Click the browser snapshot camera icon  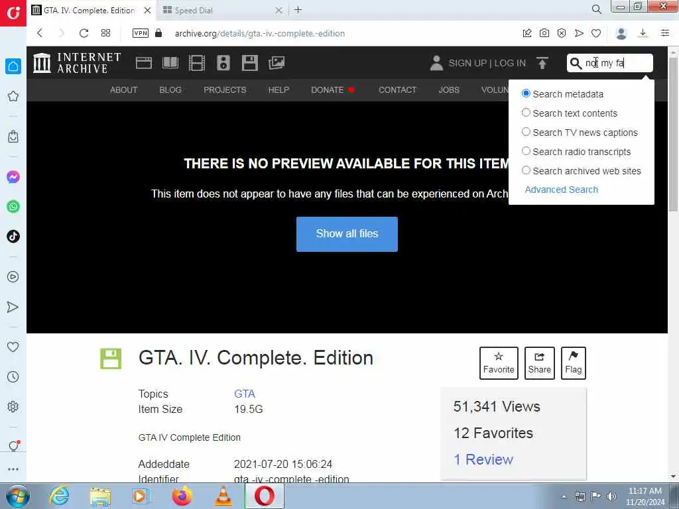[x=544, y=33]
